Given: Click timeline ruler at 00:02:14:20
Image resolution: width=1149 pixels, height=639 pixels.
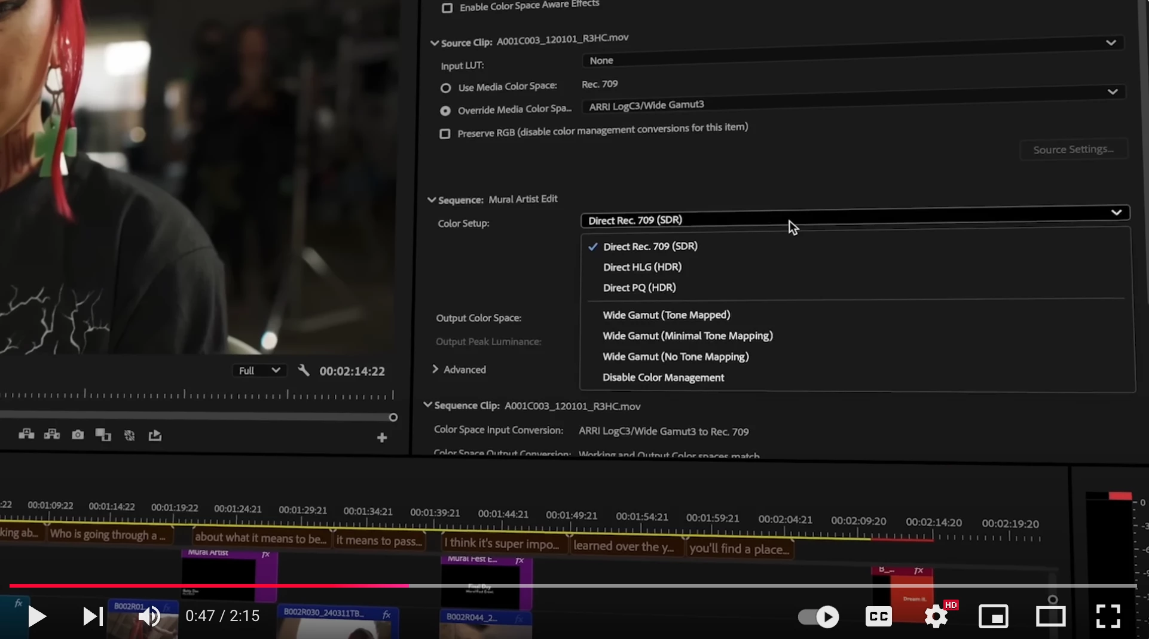Looking at the screenshot, I should coord(933,522).
